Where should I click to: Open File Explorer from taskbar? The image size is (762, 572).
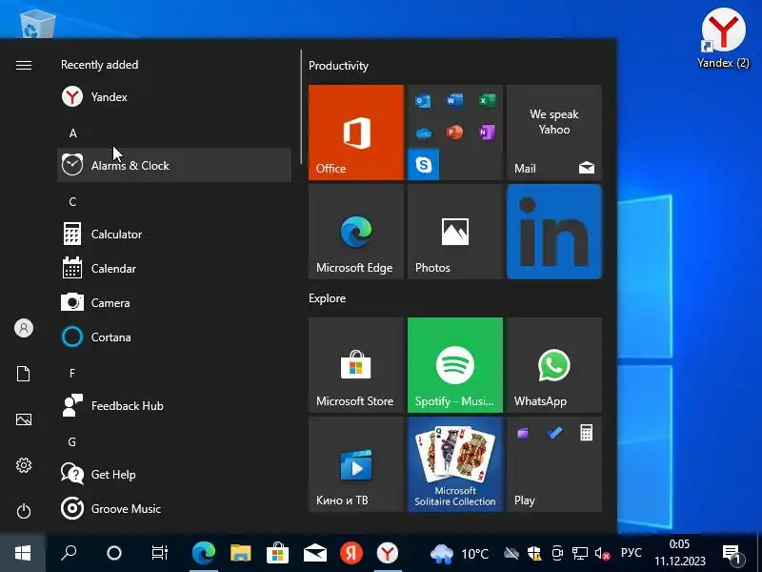click(241, 553)
